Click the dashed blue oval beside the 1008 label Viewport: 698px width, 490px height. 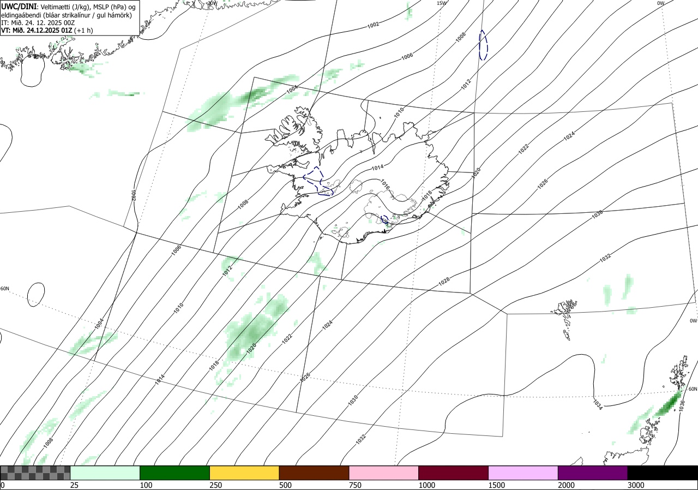tap(483, 45)
